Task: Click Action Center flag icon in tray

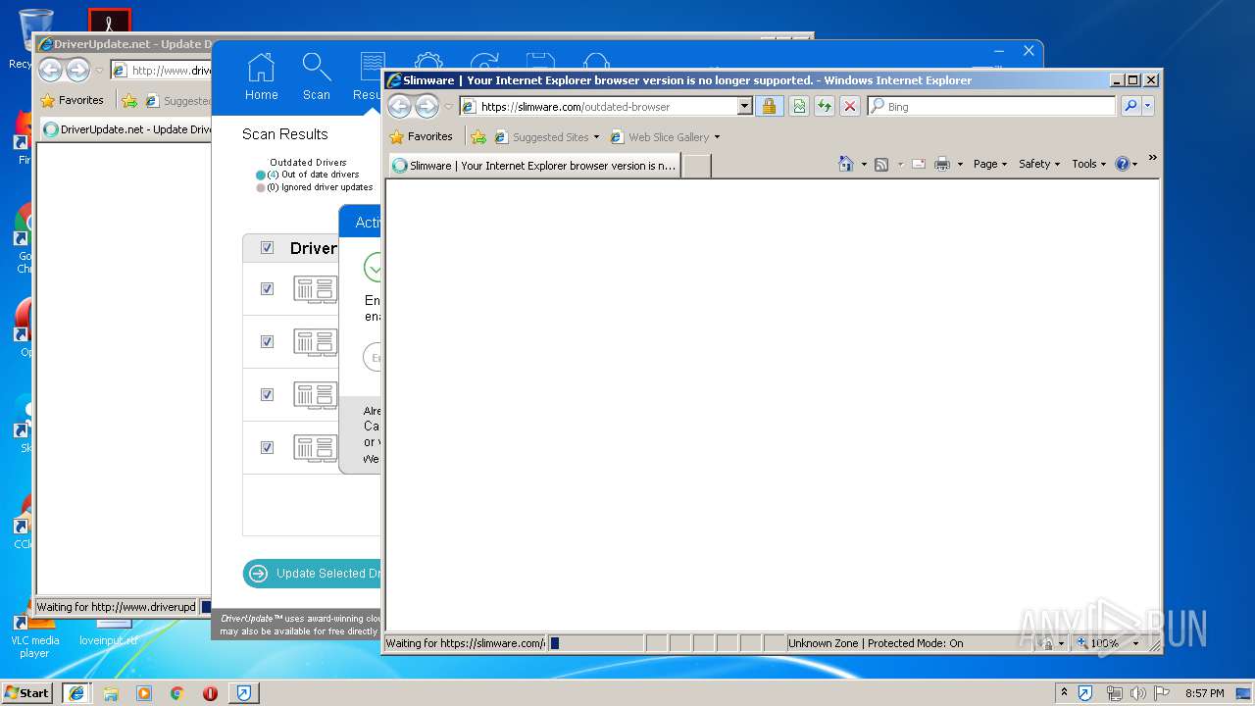Action: pos(1161,693)
